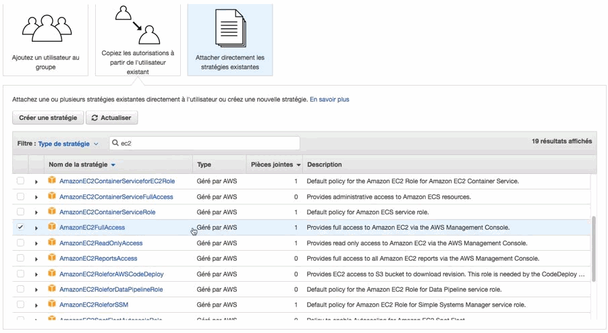Click policy cube icon for AmazonEC2ContainerServiceforEC2Role
The height and width of the screenshot is (333, 608).
[x=51, y=181]
